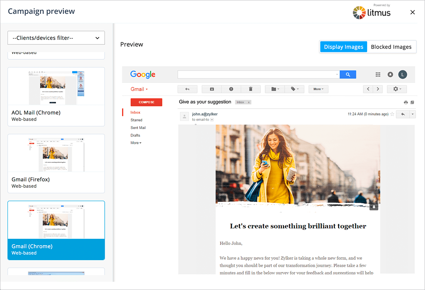This screenshot has width=425, height=290.
Task: Click the Gmail search magnifier button
Action: [348, 75]
